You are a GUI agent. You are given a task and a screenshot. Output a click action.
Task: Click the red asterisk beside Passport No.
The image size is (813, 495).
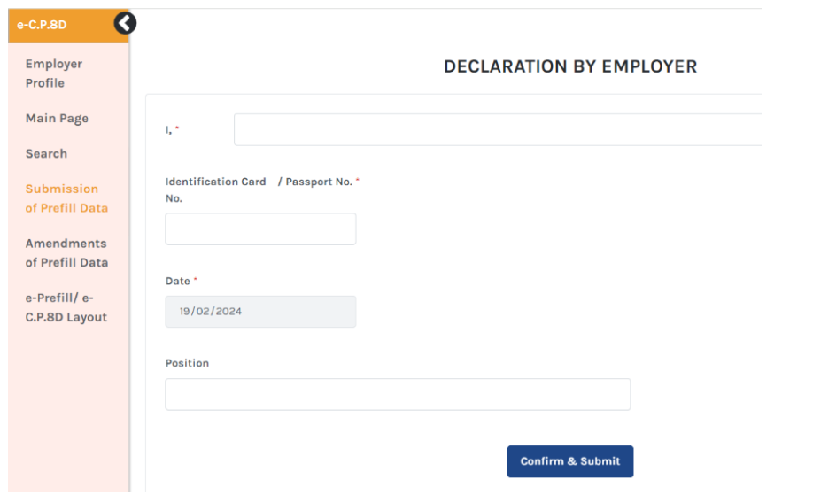[x=358, y=182]
